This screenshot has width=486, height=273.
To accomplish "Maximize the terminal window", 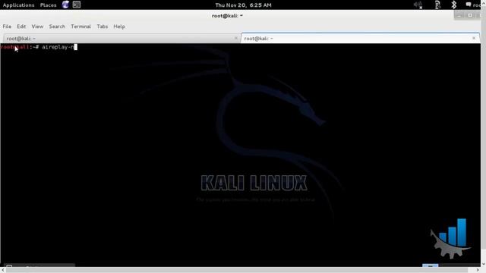I will 470,15.
